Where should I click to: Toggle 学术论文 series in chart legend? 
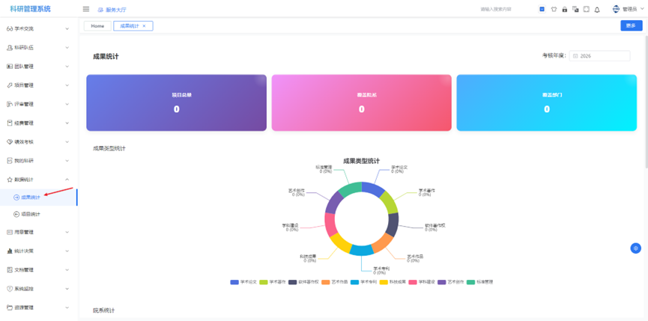tap(244, 282)
